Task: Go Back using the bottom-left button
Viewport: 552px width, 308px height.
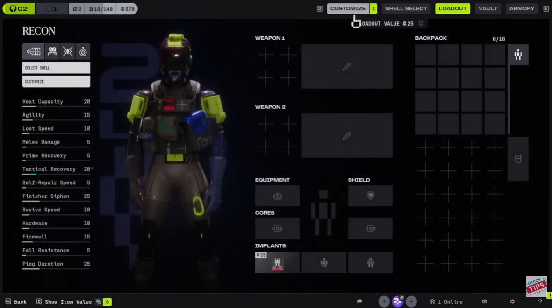Action: pos(16,302)
